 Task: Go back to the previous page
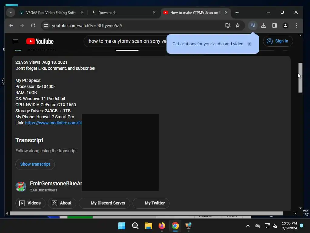coord(11,25)
